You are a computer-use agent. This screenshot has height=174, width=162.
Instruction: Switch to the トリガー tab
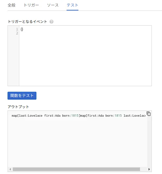click(31, 5)
